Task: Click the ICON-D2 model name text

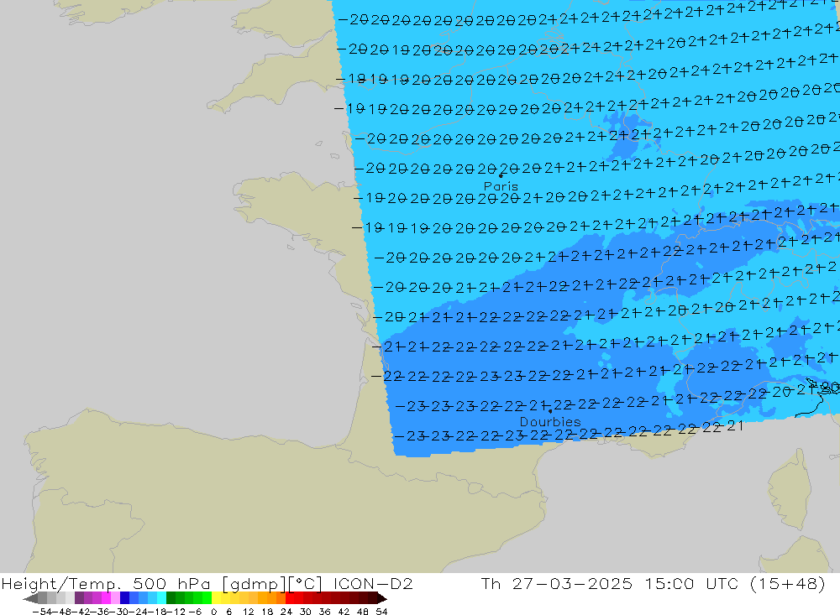Action: (374, 583)
